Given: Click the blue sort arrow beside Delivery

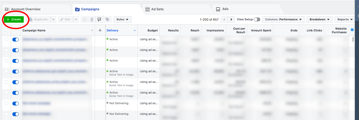Looking at the screenshot, I should [x=135, y=30].
